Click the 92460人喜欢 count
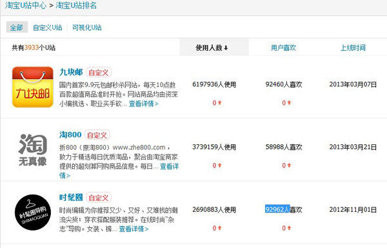The height and width of the screenshot is (248, 387). pos(284,84)
